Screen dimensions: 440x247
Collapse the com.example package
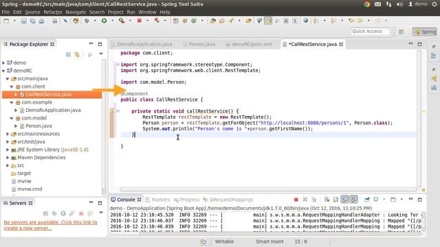click(x=12, y=102)
